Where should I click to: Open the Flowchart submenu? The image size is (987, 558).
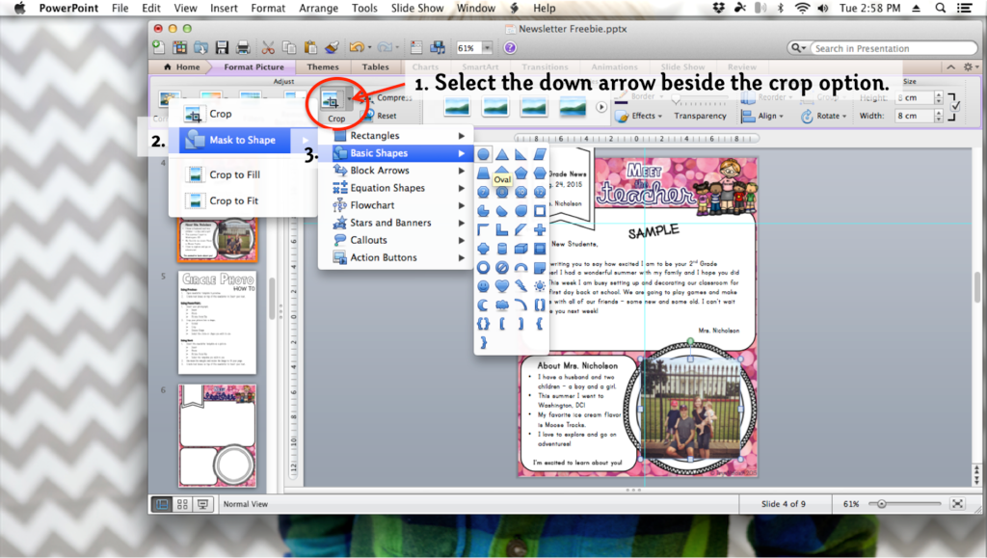[396, 205]
